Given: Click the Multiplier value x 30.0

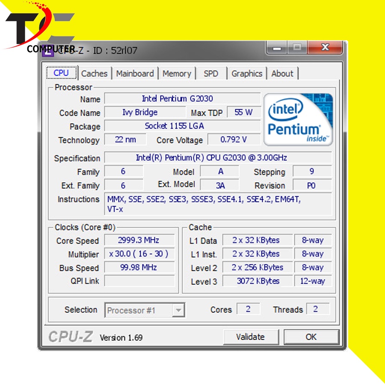Looking at the screenshot, I should pyautogui.click(x=139, y=254).
